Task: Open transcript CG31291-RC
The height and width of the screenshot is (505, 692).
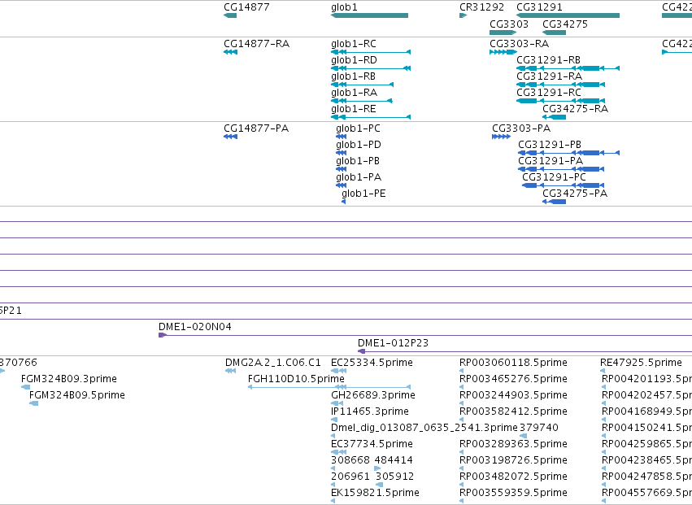Action: pyautogui.click(x=560, y=101)
